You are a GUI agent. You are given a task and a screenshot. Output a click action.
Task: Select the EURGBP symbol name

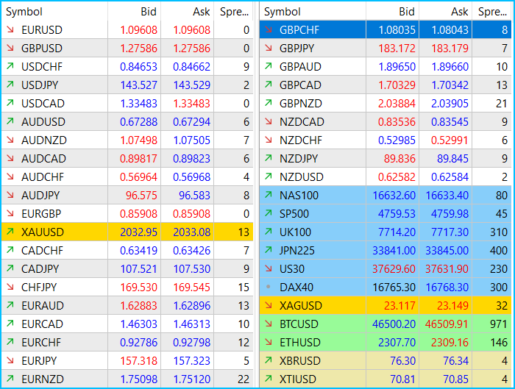(43, 214)
